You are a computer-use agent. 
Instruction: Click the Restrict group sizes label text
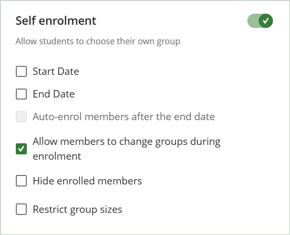(x=77, y=210)
